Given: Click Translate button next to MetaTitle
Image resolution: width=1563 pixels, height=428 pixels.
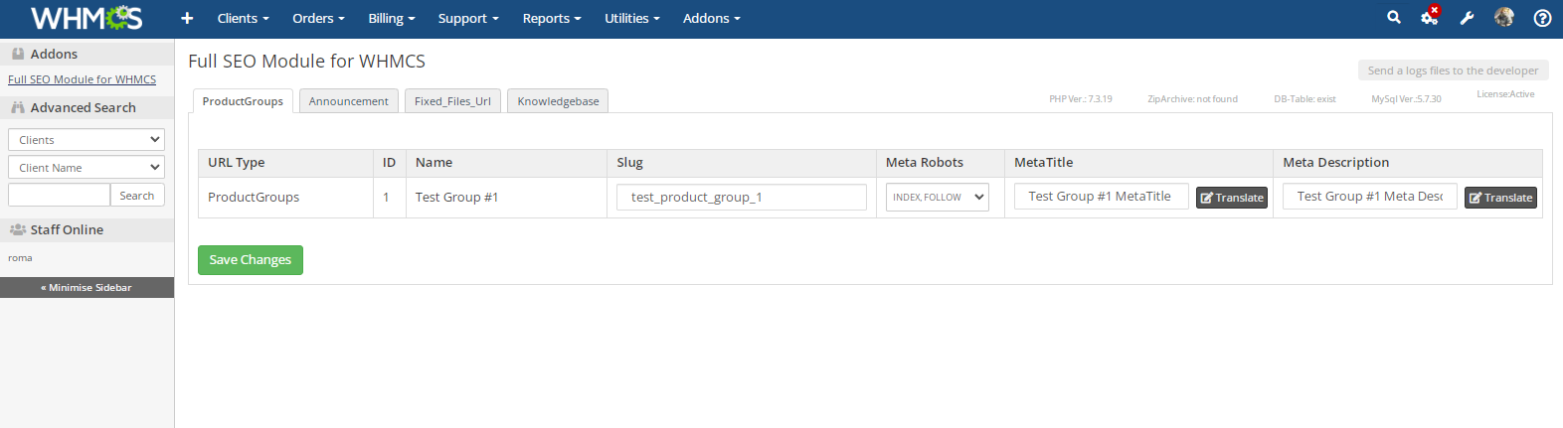Looking at the screenshot, I should coord(1232,198).
